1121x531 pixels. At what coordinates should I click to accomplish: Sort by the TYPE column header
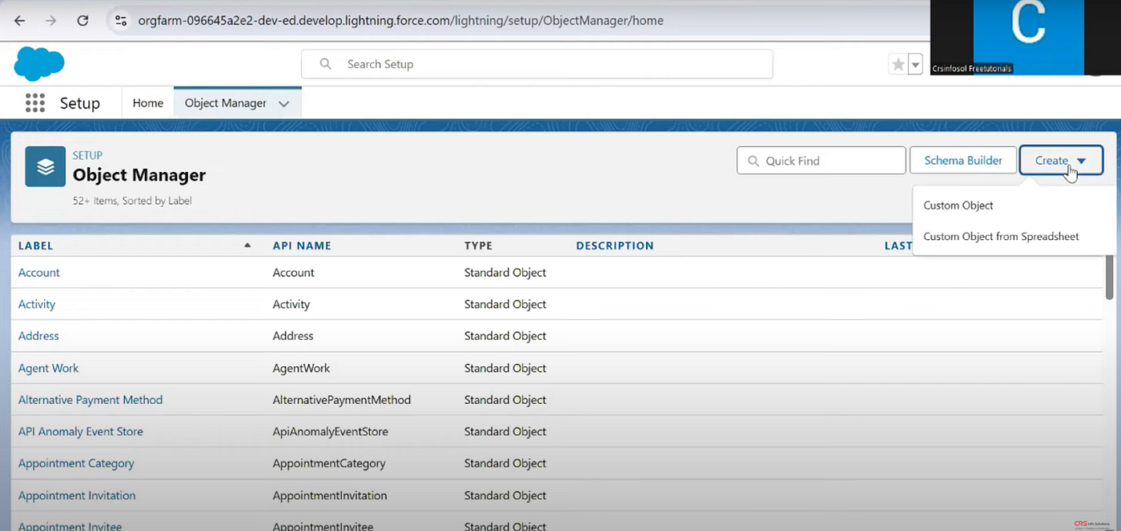pyautogui.click(x=479, y=246)
